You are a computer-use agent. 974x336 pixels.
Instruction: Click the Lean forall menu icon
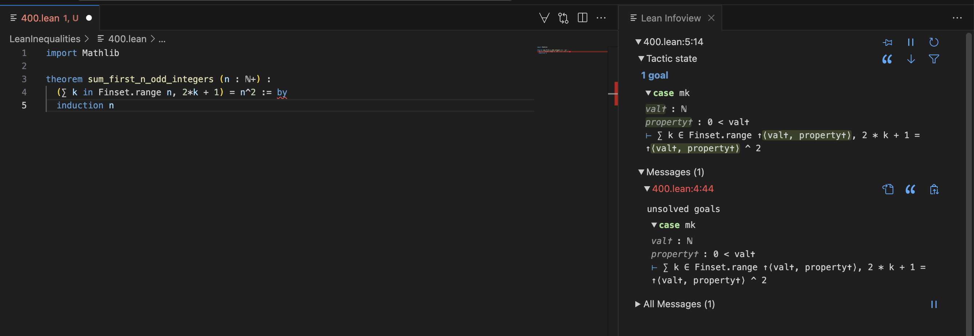544,18
